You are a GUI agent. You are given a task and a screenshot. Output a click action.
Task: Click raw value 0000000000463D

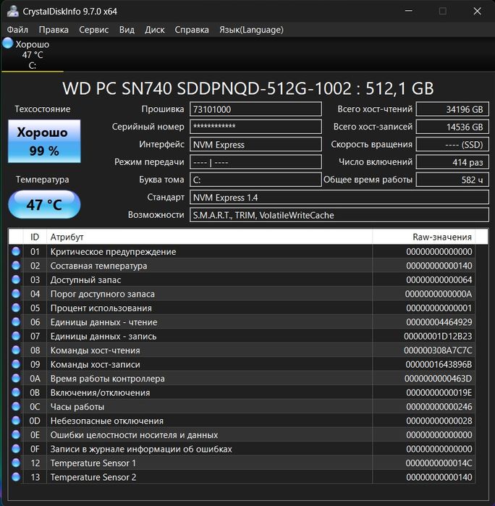click(x=439, y=379)
